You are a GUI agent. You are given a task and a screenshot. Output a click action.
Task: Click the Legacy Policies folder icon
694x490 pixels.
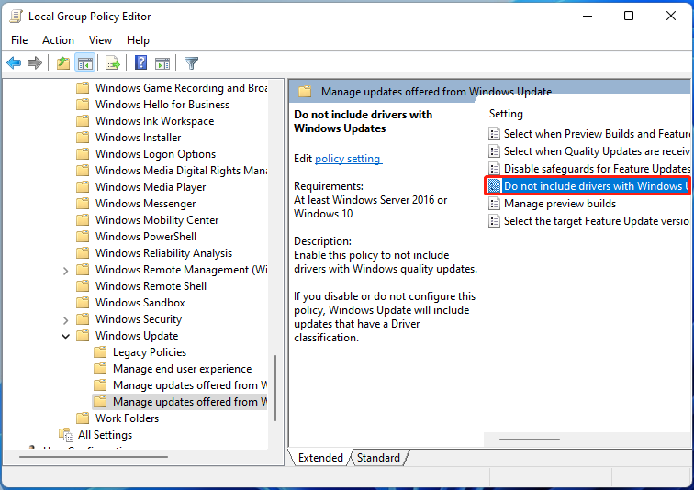point(100,352)
